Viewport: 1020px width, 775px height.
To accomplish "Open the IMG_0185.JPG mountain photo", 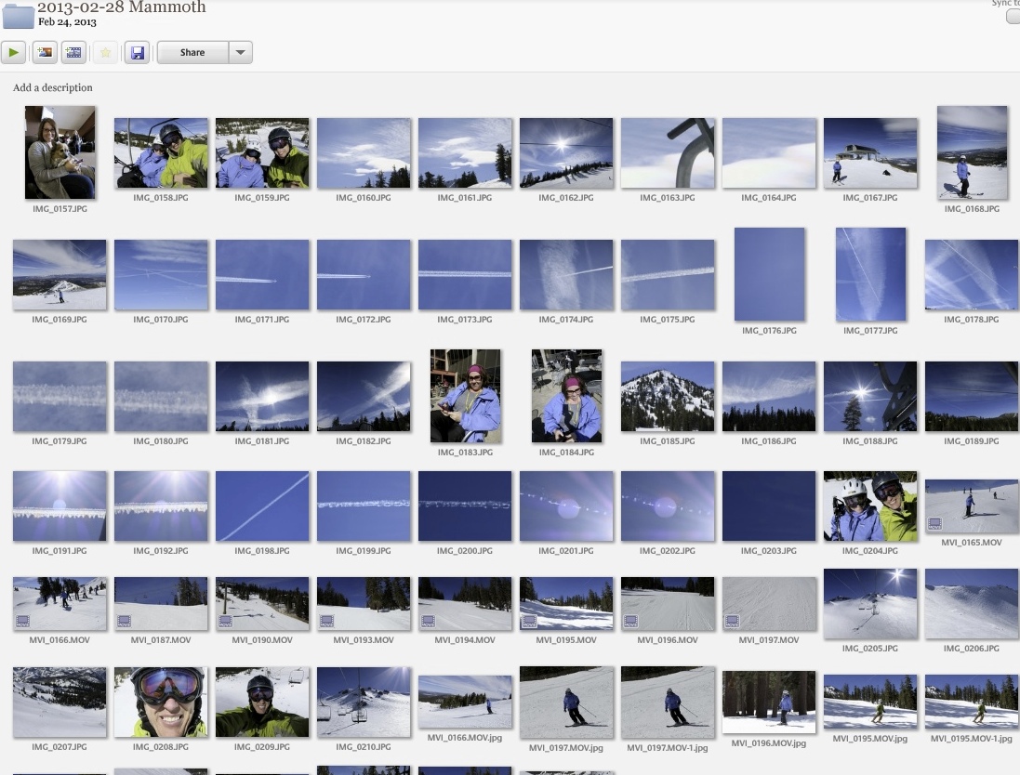I will pyautogui.click(x=667, y=395).
